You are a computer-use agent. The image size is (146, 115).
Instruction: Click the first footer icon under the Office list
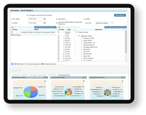(x=12, y=35)
